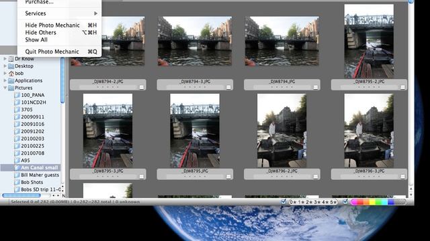
Task: Select the 20100225 folder row
Action: [30, 146]
